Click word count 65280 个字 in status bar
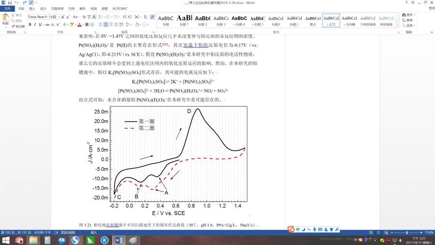The height and width of the screenshot is (245, 435). [x=43, y=232]
